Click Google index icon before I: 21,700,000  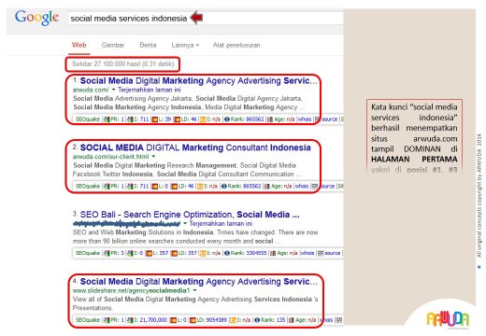tap(130, 320)
